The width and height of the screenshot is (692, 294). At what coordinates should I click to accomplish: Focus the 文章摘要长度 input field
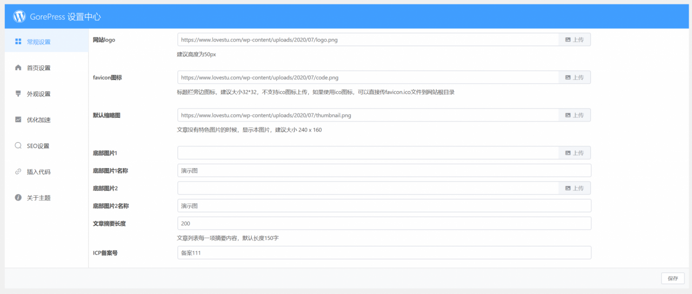point(384,223)
